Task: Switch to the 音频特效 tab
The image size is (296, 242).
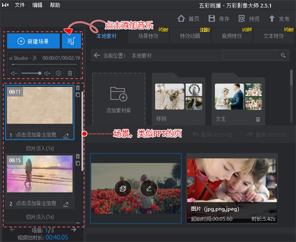Action: pos(231,36)
